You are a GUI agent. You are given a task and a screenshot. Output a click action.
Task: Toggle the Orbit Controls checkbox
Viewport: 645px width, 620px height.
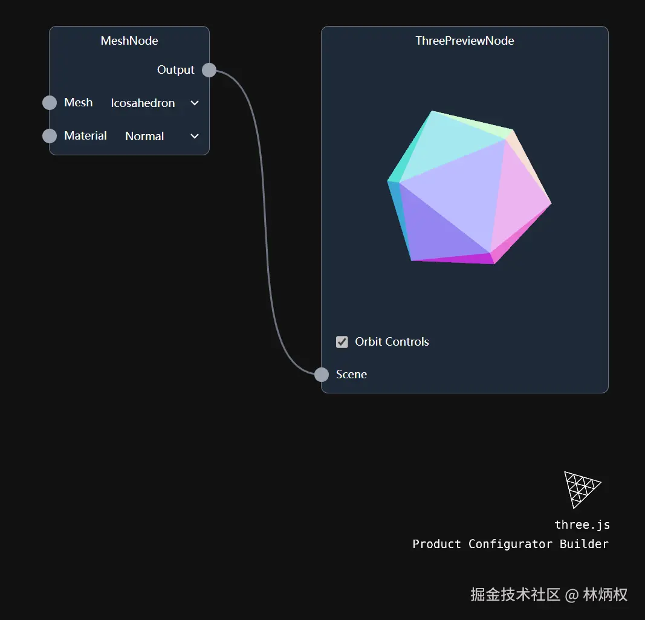[342, 342]
